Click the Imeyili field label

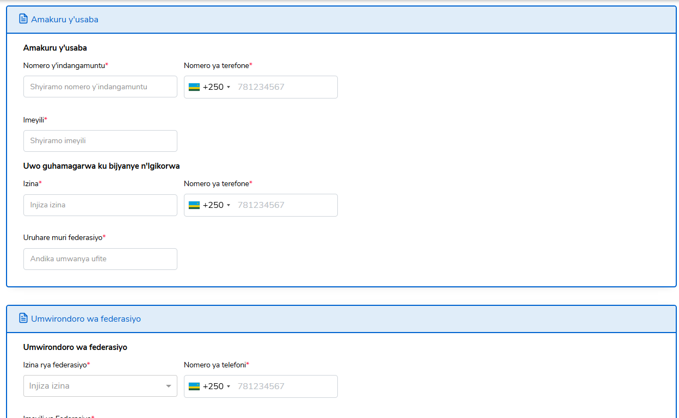point(35,120)
